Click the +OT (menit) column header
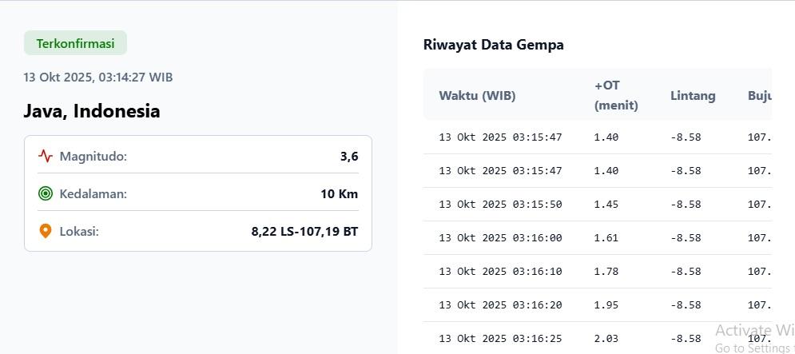 tap(616, 95)
